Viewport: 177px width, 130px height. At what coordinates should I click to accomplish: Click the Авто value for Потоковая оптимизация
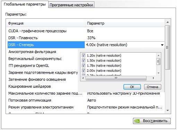click(92, 100)
